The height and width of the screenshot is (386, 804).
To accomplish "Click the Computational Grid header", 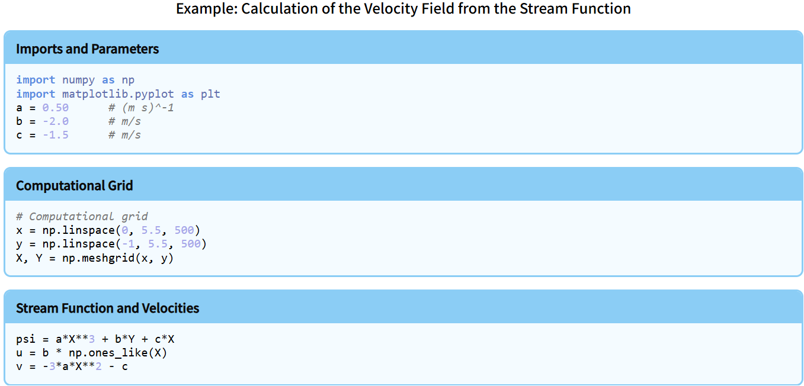I will [x=75, y=186].
